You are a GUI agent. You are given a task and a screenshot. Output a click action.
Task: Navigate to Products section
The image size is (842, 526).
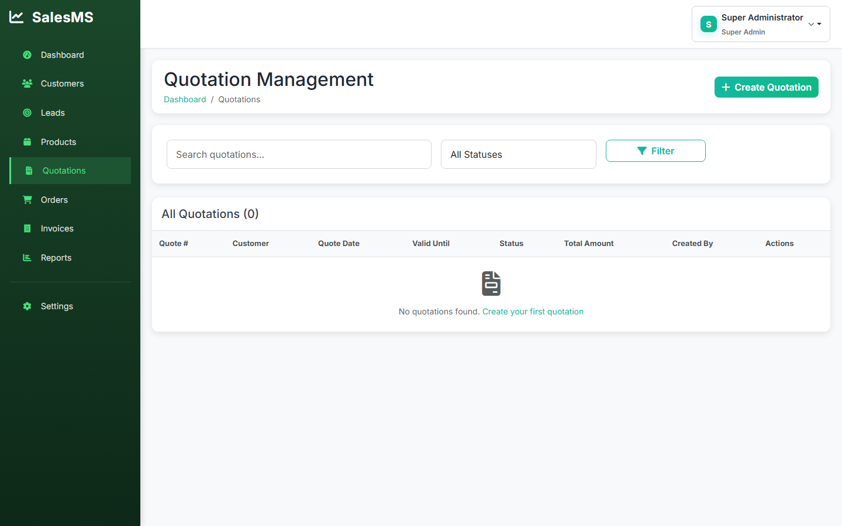tap(70, 142)
